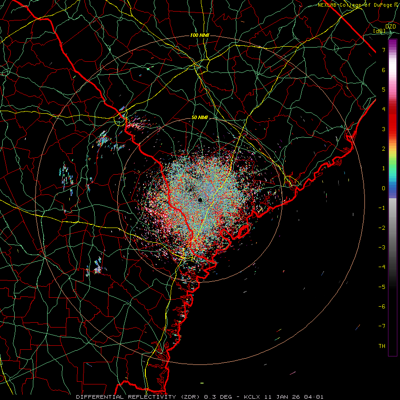This screenshot has width=400, height=400.
Task: Click the color scale label "2"
Action: [x=384, y=148]
